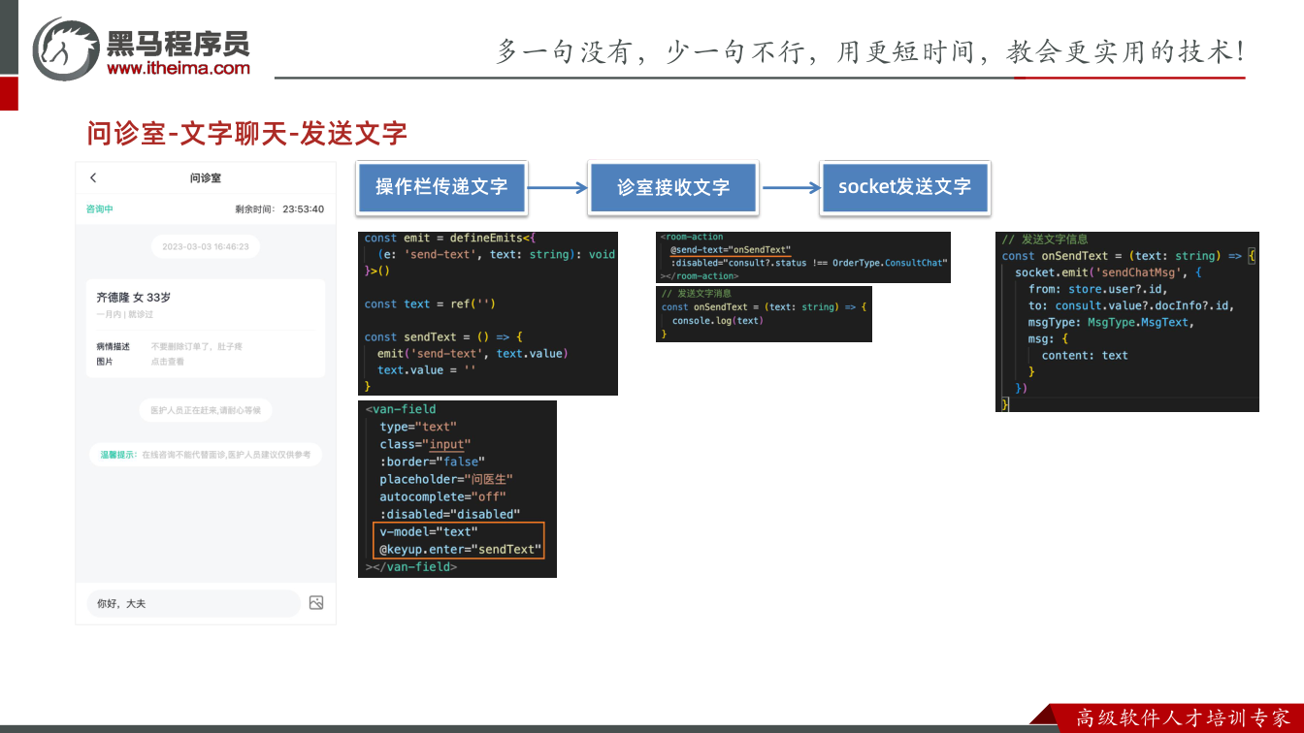
Task: Click the description 不要删除订单了，肚子疼
Action: point(197,346)
